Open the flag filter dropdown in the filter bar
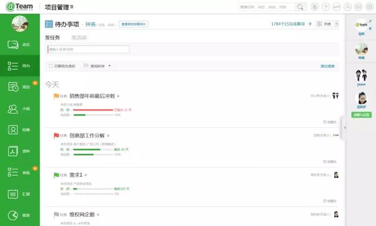The width and height of the screenshot is (376, 226). point(97,66)
